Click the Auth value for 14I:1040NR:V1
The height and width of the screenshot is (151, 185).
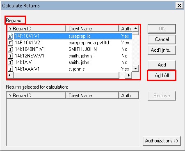point(124,49)
